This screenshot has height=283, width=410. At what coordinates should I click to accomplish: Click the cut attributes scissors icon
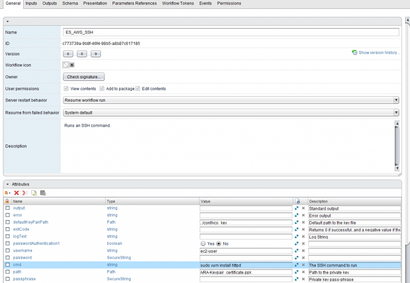click(25, 193)
